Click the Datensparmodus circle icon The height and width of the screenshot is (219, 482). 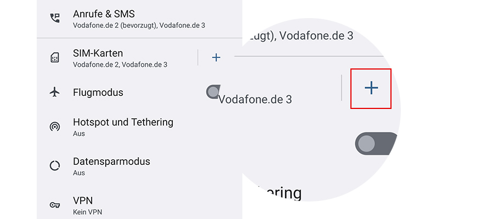coord(54,165)
